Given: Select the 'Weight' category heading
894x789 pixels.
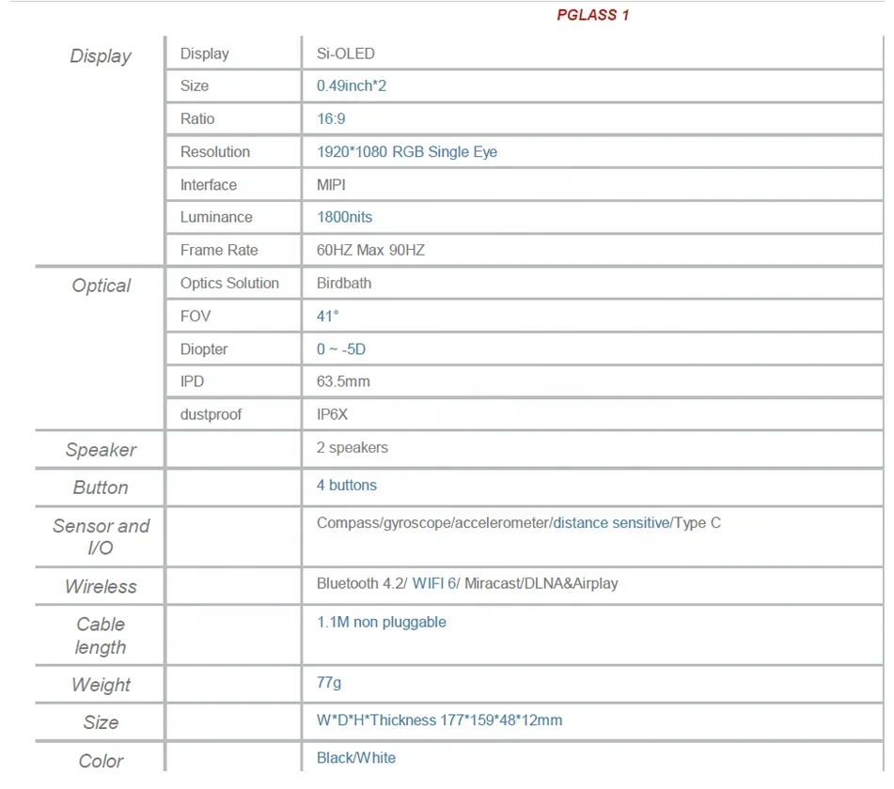Looking at the screenshot, I should tap(101, 685).
